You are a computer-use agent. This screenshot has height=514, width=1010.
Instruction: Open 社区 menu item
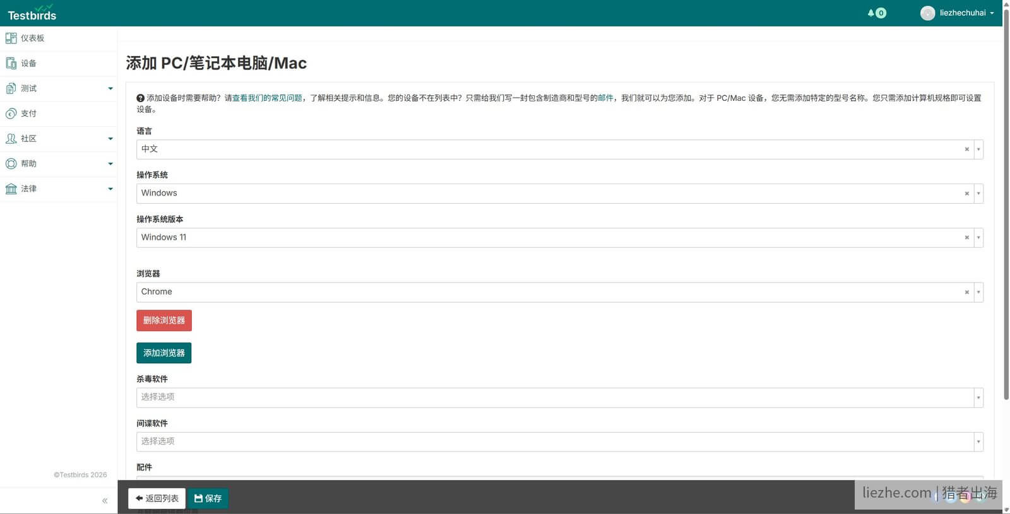point(58,139)
